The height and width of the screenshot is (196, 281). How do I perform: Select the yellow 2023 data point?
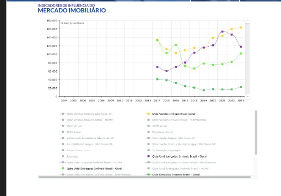click(x=241, y=27)
